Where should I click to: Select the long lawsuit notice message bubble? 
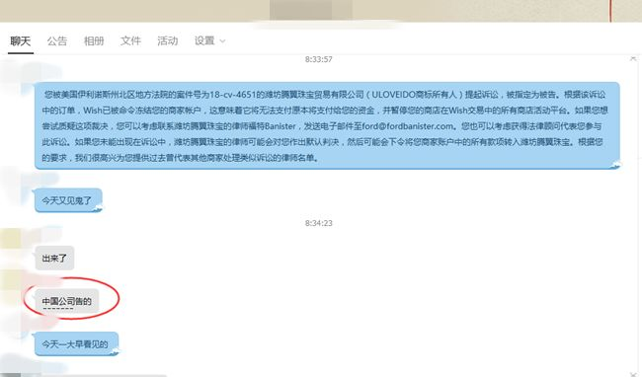pyautogui.click(x=327, y=125)
